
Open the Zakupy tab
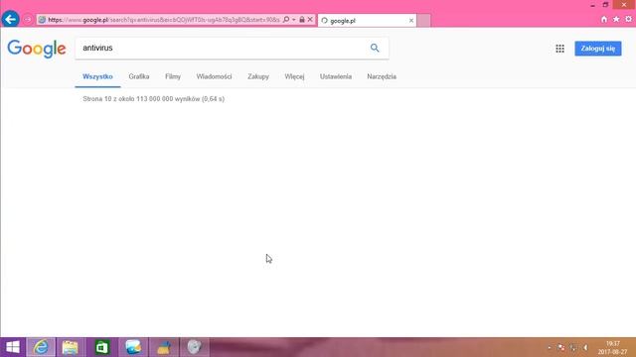258,76
